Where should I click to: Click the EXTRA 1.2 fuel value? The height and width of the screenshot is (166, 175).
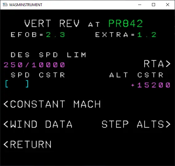tap(147, 35)
